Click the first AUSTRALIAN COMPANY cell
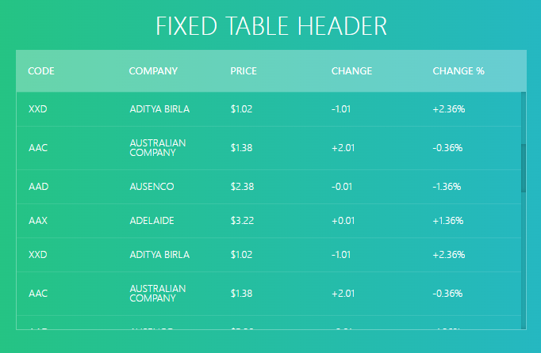The height and width of the screenshot is (353, 541). (158, 148)
